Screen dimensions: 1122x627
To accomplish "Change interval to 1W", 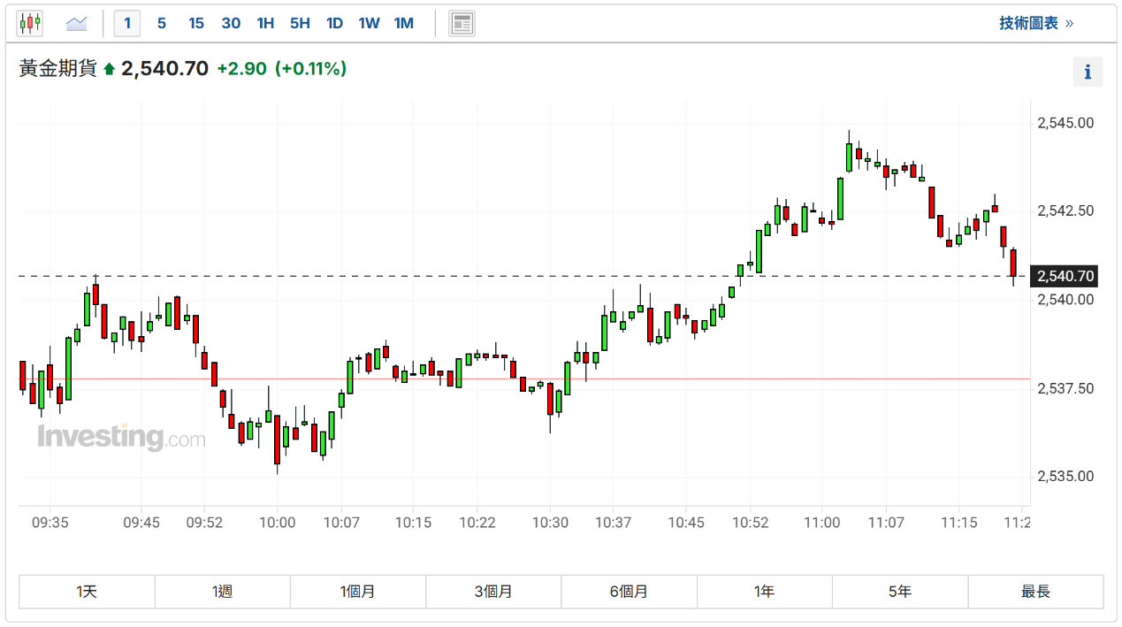I will (369, 23).
